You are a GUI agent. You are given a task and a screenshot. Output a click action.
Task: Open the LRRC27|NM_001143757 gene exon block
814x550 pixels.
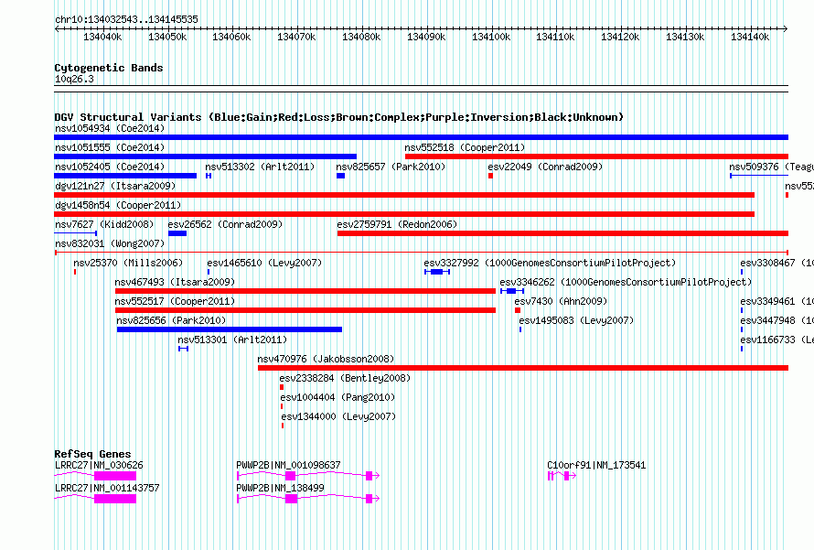coord(115,499)
